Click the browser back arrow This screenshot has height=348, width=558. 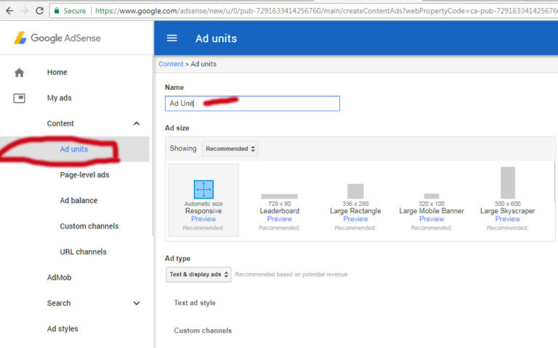(9, 11)
